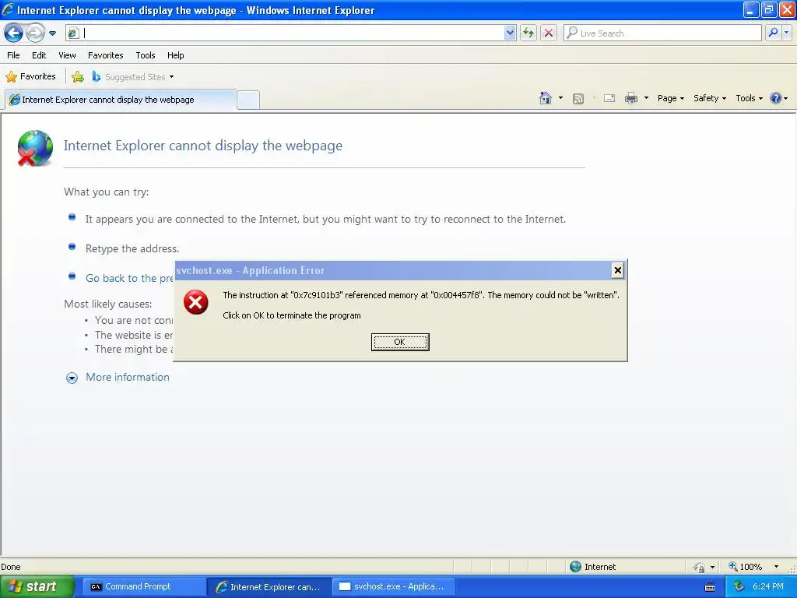This screenshot has width=797, height=598.
Task: Click the keyboard icon in system tray
Action: (710, 587)
